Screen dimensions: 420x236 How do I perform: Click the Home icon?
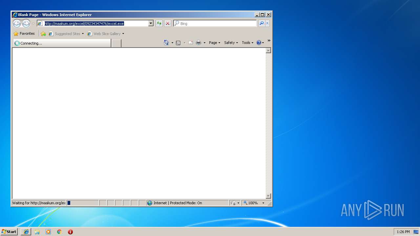(166, 43)
